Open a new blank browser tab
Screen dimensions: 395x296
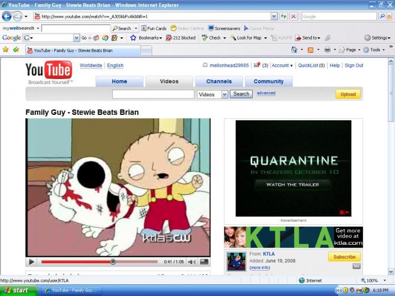146,51
